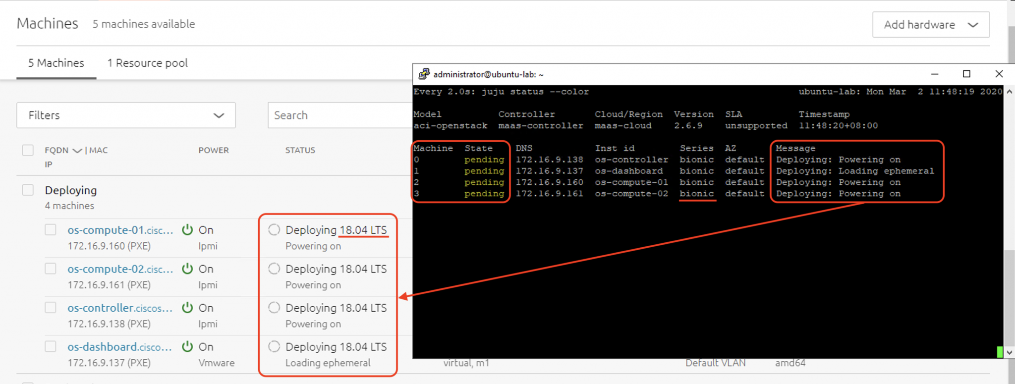Click 'amd64' architecture text
1015x384 pixels.
(x=790, y=363)
